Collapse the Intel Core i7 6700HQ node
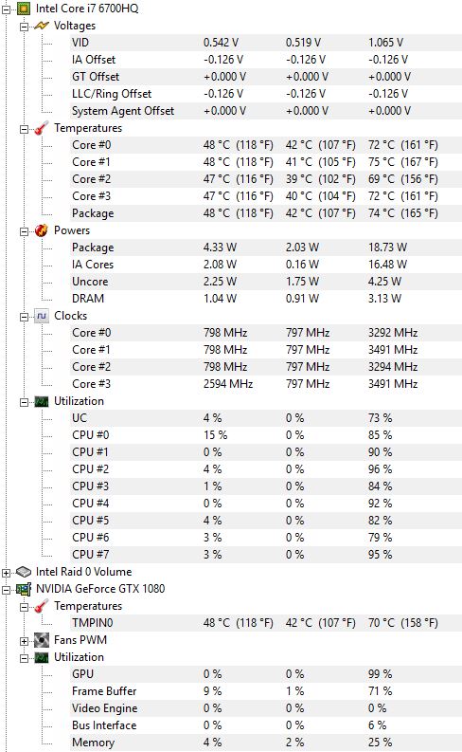The height and width of the screenshot is (752, 462). click(x=6, y=9)
